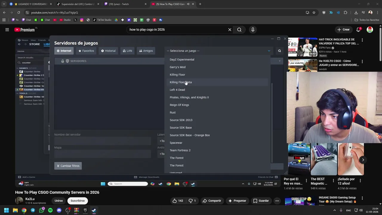Image resolution: width=382 pixels, height=215 pixels.
Task: Clear the YouTube search text
Action: (230, 30)
